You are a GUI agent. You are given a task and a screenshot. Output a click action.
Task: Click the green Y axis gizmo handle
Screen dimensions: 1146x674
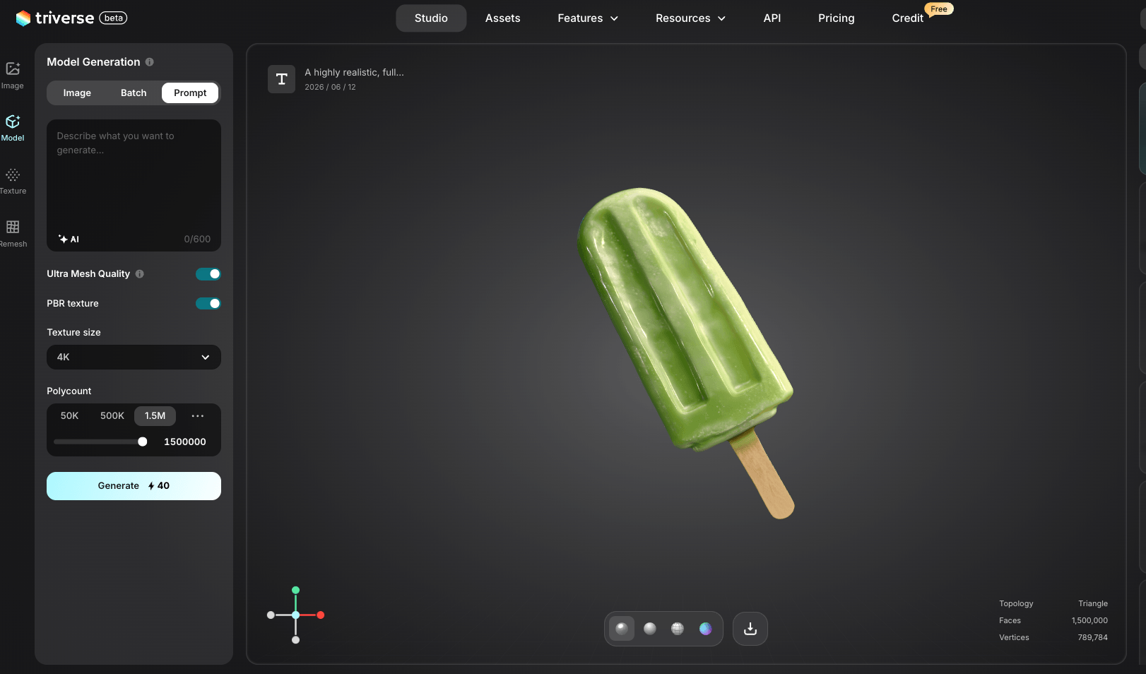tap(295, 590)
